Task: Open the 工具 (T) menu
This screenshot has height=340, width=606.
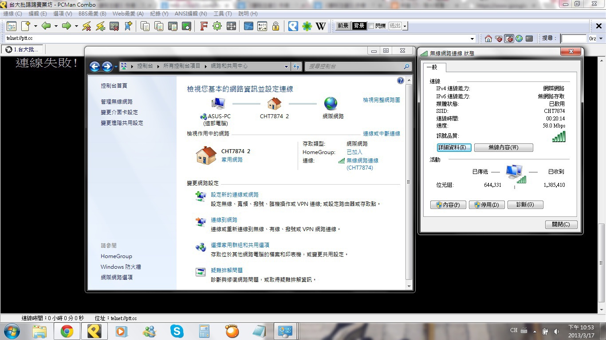Action: point(222,14)
